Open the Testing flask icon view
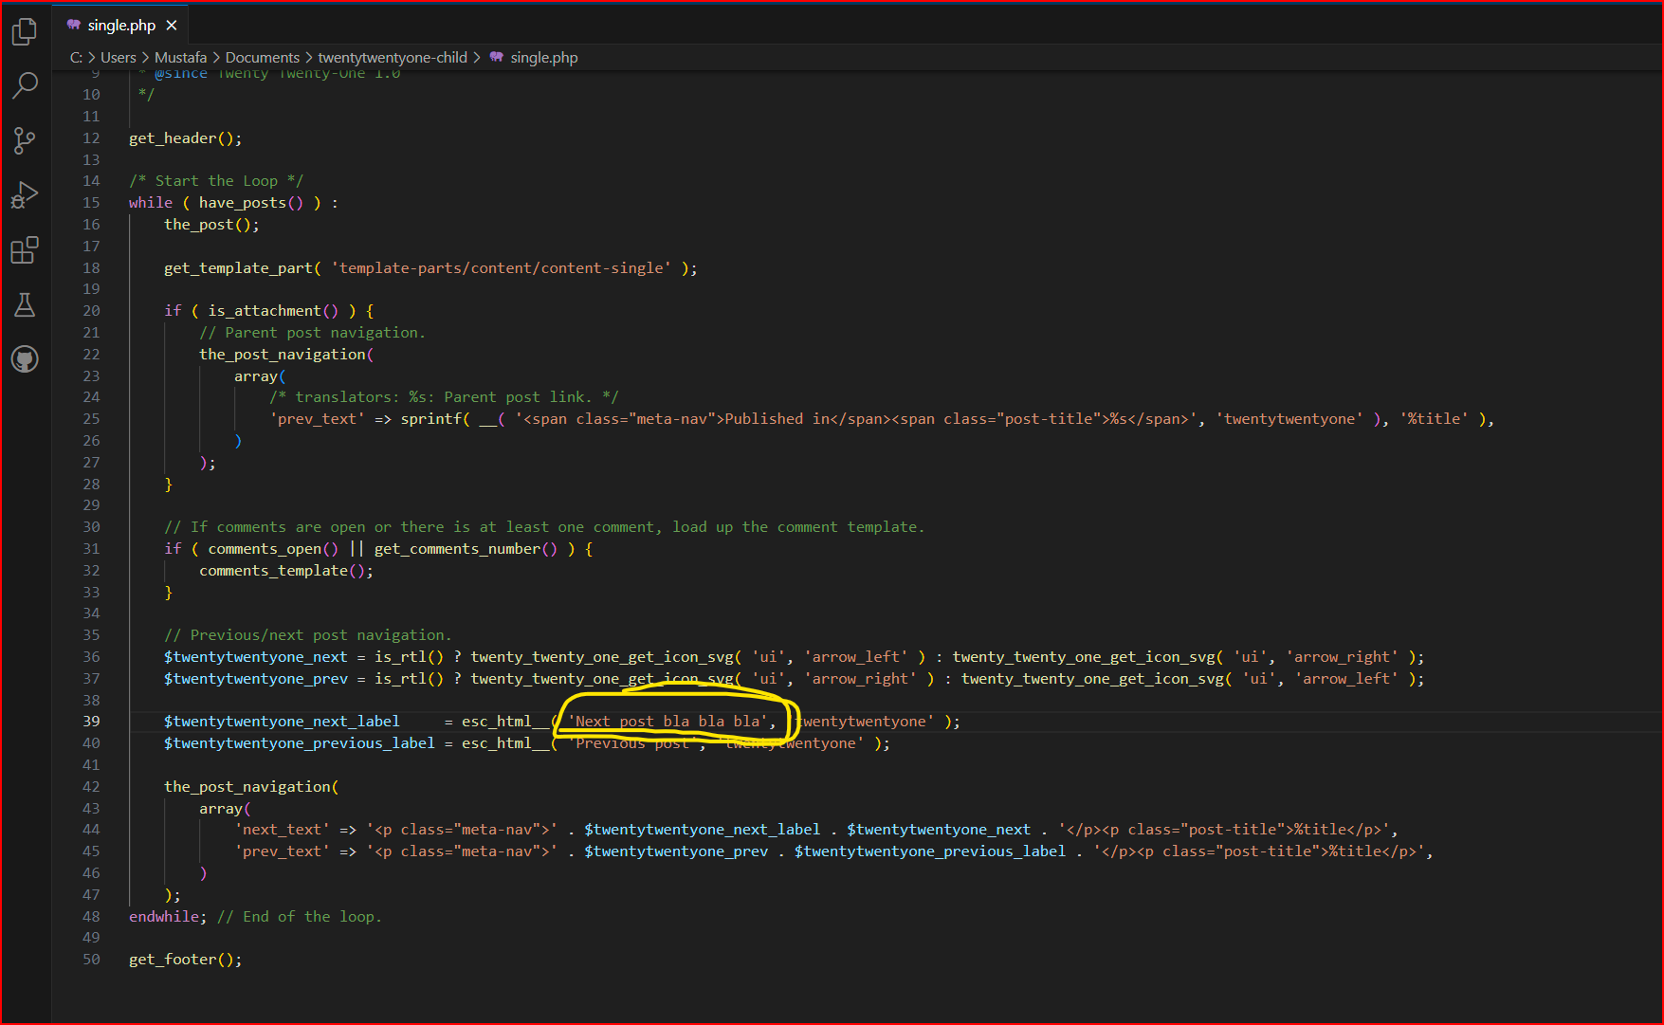The height and width of the screenshot is (1025, 1664). tap(25, 304)
